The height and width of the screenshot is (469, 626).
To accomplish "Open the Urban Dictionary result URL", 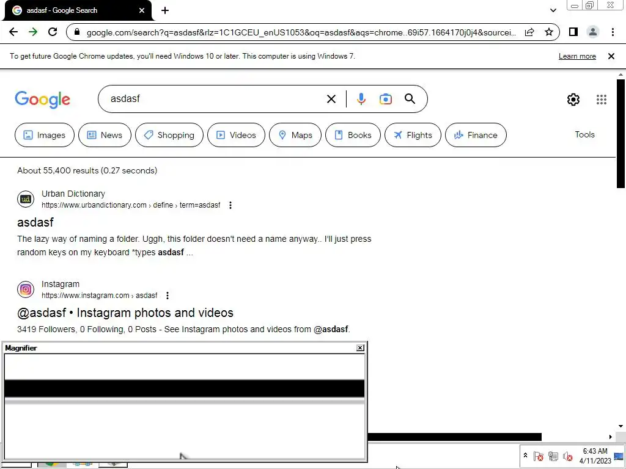I will tap(131, 205).
